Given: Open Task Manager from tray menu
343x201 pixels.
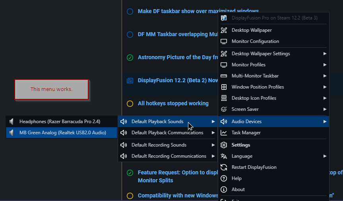Looking at the screenshot, I should pos(273,133).
